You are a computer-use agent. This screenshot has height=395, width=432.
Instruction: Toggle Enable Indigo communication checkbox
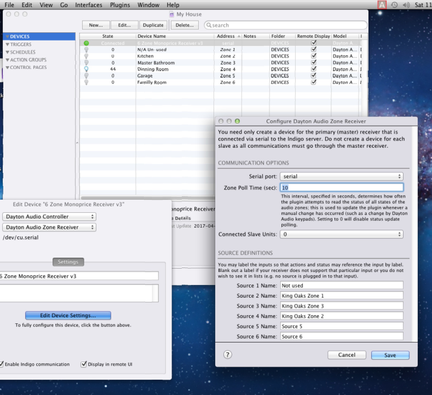1,364
